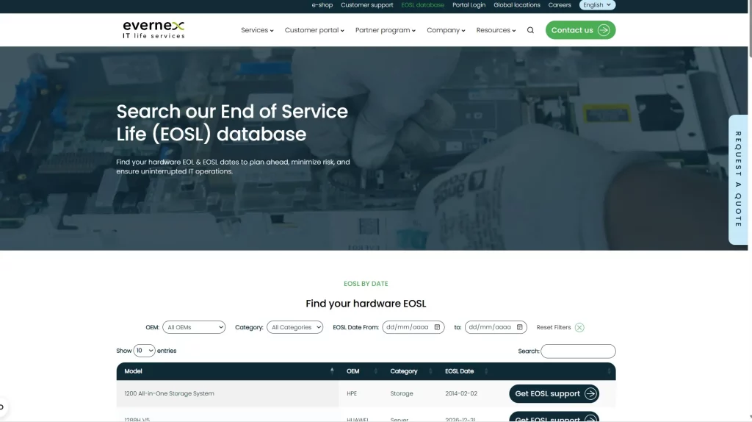Click Get EOSL support for 1200 All-in-One Storage
752x422 pixels.
[x=554, y=393]
